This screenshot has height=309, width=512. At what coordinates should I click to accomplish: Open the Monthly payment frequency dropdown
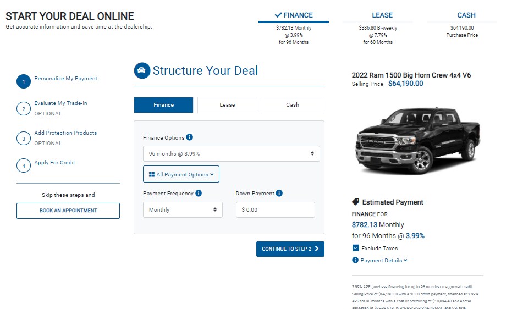tap(183, 210)
